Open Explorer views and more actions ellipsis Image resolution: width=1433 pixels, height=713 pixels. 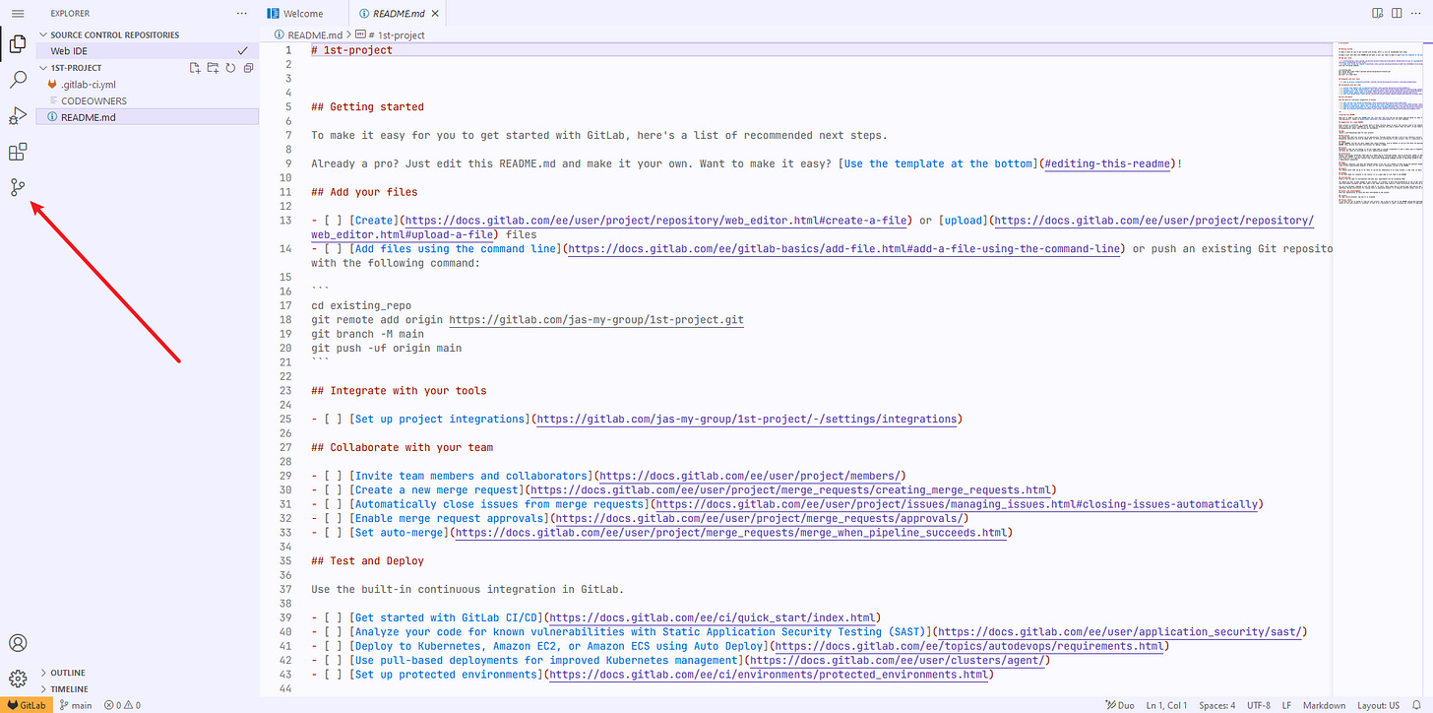(242, 14)
